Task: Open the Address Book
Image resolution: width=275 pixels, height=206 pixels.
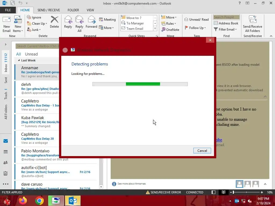Action: pos(226,23)
